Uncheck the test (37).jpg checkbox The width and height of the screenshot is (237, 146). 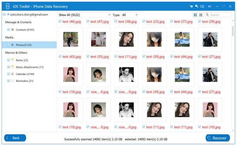171,21
